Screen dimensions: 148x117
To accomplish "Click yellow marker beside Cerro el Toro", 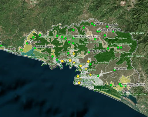I will [x=74, y=54].
